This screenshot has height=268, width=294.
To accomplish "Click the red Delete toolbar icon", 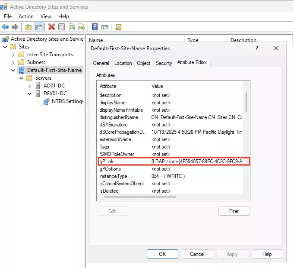I will [x=51, y=27].
